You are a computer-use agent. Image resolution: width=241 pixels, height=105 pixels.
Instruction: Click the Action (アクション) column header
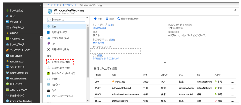pos(218,75)
